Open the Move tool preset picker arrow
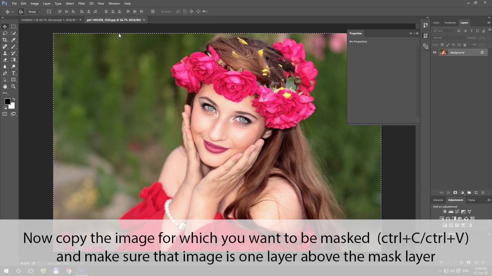Image resolution: width=492 pixels, height=276 pixels. pyautogui.click(x=13, y=12)
